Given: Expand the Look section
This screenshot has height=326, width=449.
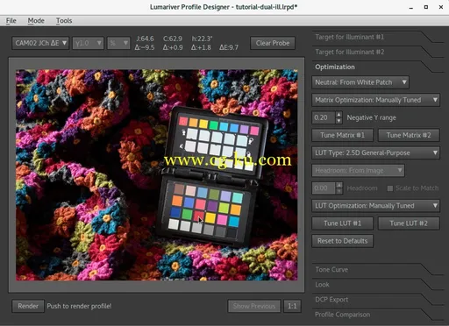Looking at the screenshot, I should 322,285.
